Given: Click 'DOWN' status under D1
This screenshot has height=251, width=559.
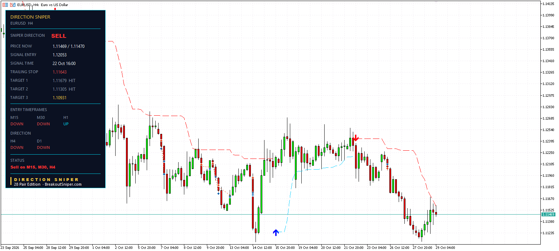Looking at the screenshot, I should 43,147.
